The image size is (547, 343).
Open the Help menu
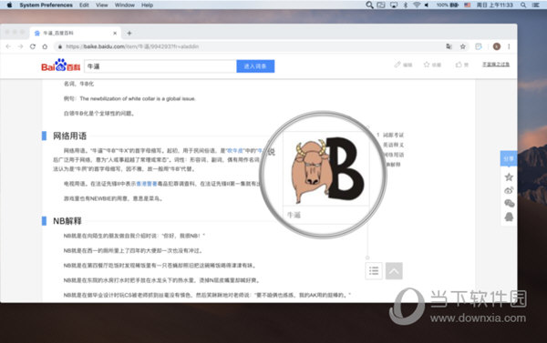(x=147, y=5)
